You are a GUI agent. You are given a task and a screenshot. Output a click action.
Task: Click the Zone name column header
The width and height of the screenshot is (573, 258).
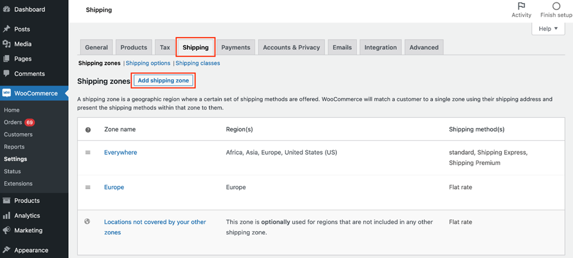click(x=120, y=130)
